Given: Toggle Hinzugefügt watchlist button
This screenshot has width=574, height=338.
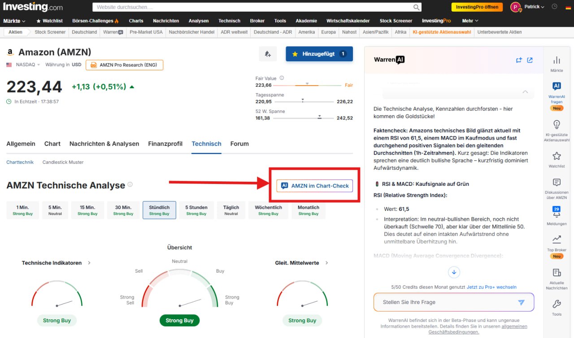Looking at the screenshot, I should pyautogui.click(x=319, y=54).
